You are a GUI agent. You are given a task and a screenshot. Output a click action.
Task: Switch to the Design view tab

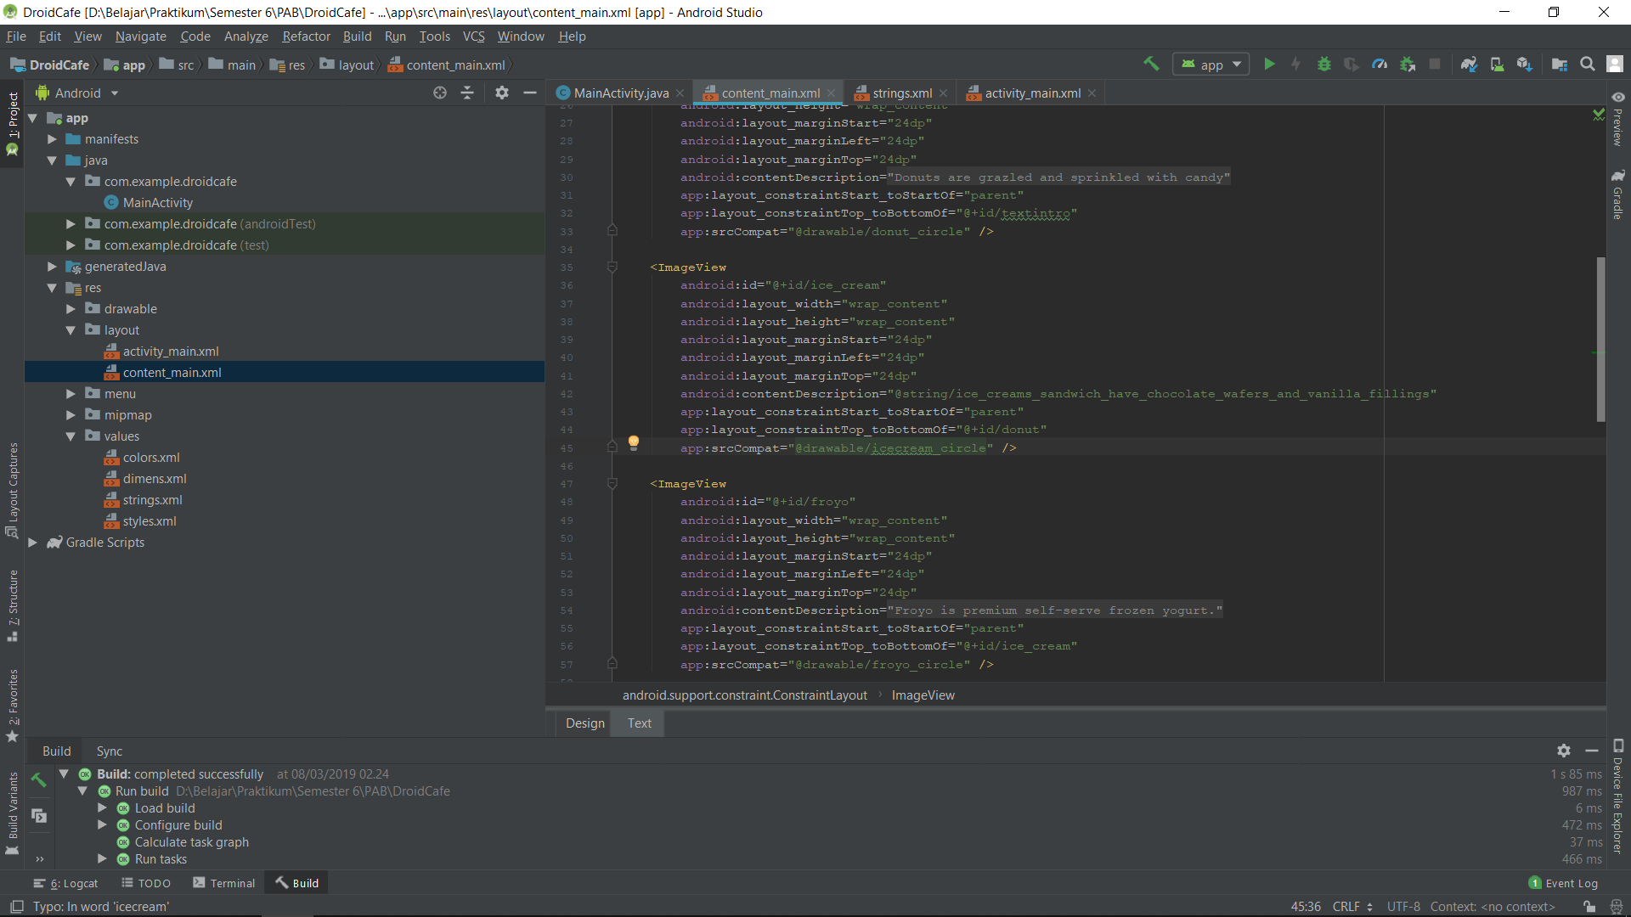[x=584, y=723]
